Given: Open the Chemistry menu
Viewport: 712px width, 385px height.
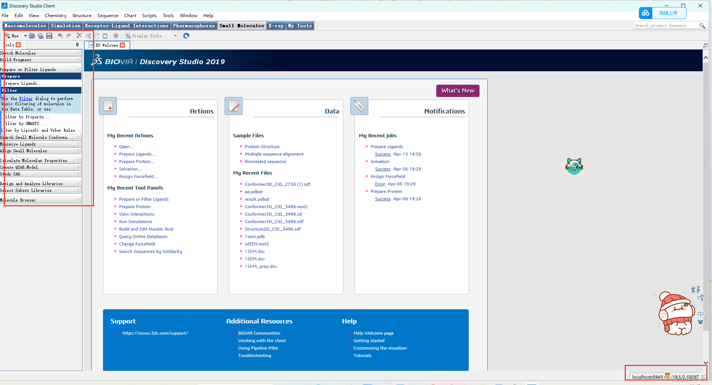Looking at the screenshot, I should [56, 16].
